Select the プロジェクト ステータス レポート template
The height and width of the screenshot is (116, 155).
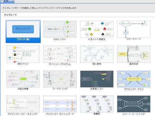point(23,104)
